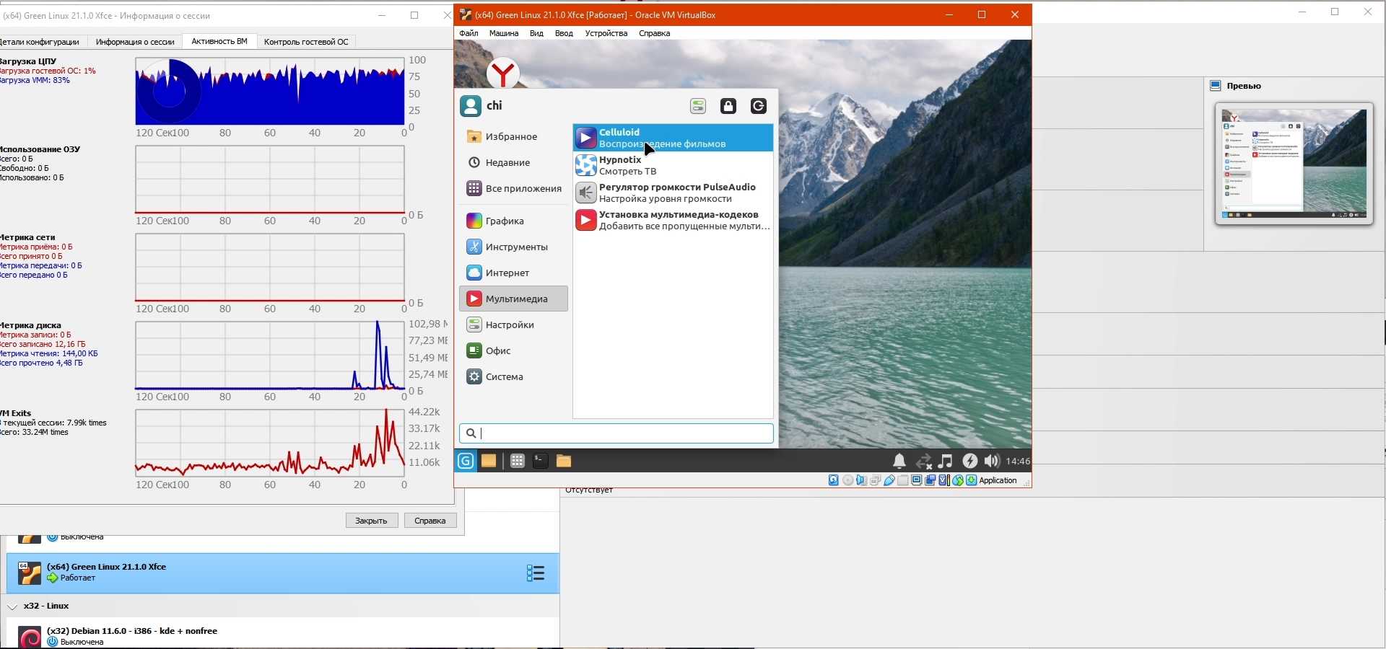Screen dimensions: 1386x649
Task: Open the app grid launcher in guest panel
Action: tap(518, 461)
